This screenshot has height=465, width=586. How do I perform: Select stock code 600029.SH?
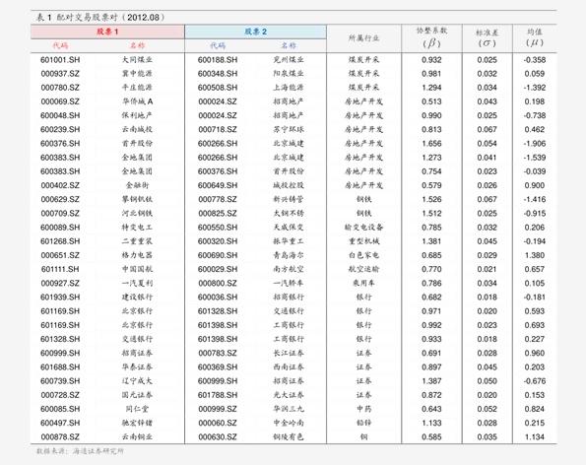click(218, 269)
